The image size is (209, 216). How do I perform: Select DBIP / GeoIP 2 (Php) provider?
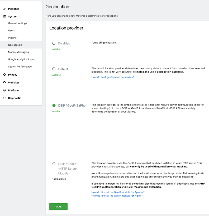click(54, 105)
